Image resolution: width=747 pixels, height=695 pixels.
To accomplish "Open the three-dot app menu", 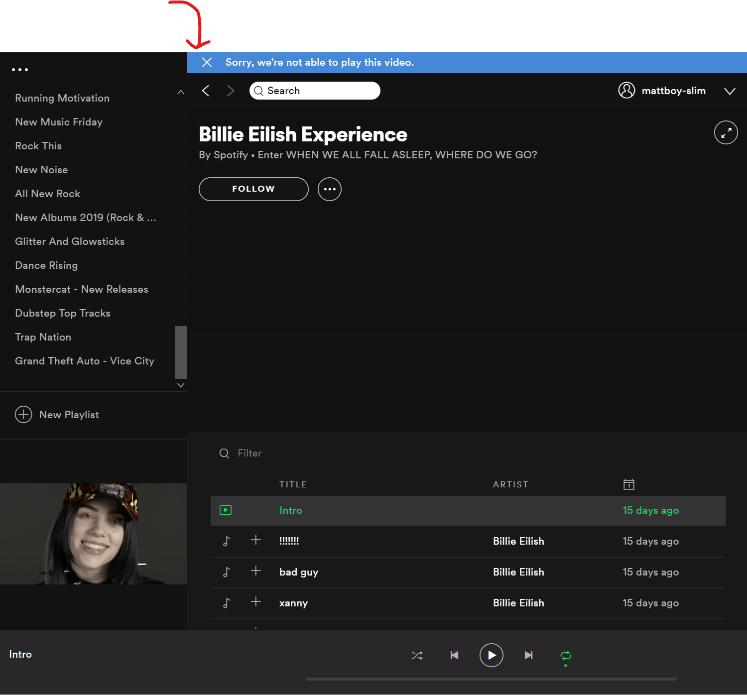I will [20, 70].
